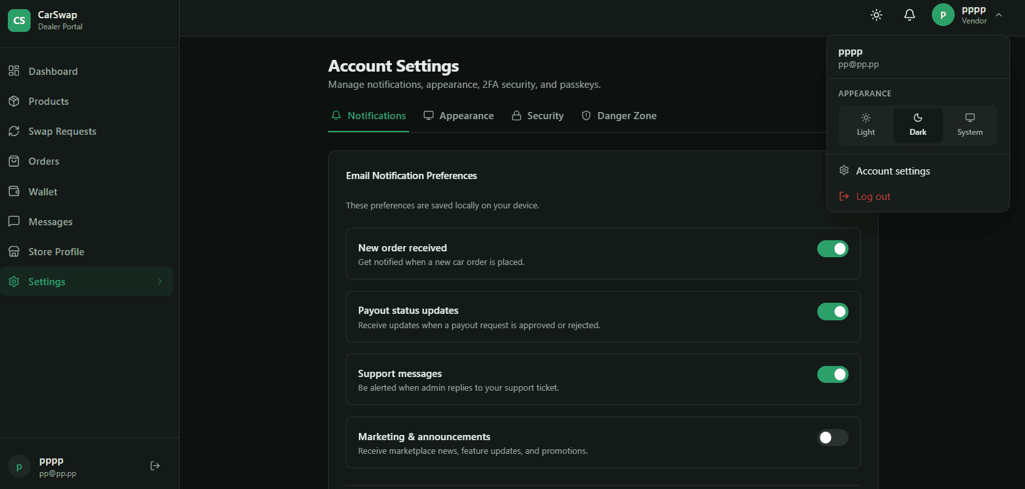This screenshot has height=489, width=1025.
Task: Click the Email Notification Preferences heading
Action: coord(412,176)
